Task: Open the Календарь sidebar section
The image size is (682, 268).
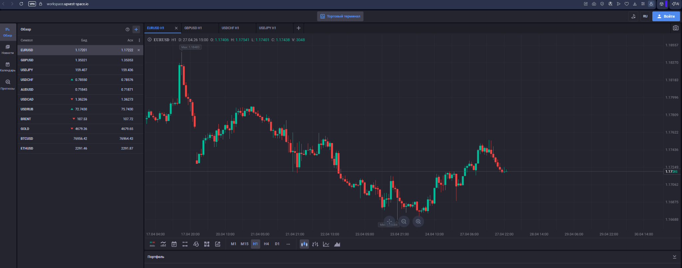Action: pyautogui.click(x=8, y=67)
